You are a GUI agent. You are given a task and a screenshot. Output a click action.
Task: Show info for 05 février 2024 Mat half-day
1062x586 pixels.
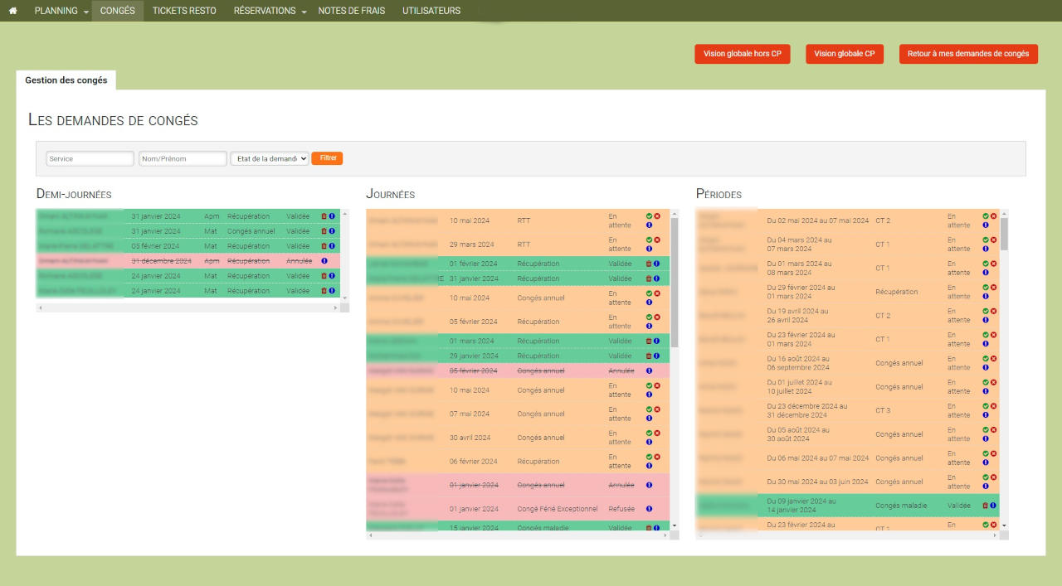(x=332, y=246)
